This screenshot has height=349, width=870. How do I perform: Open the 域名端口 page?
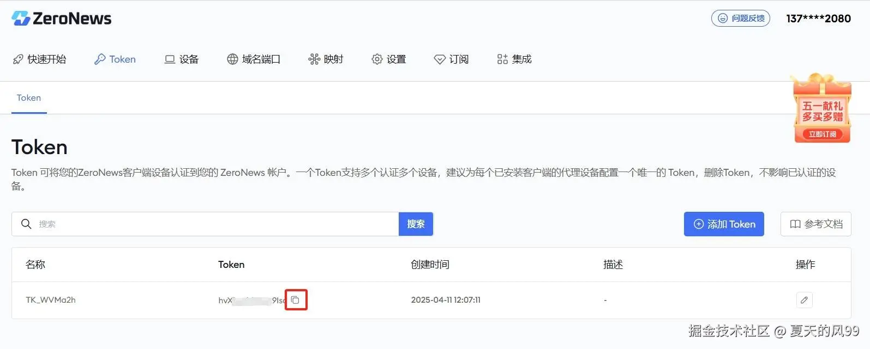tap(254, 59)
